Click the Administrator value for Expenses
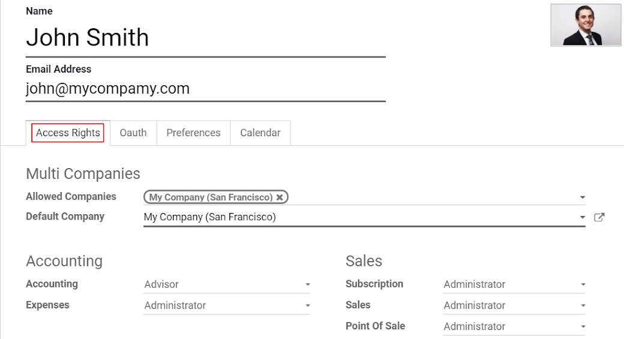The height and width of the screenshot is (339, 624). pos(175,305)
